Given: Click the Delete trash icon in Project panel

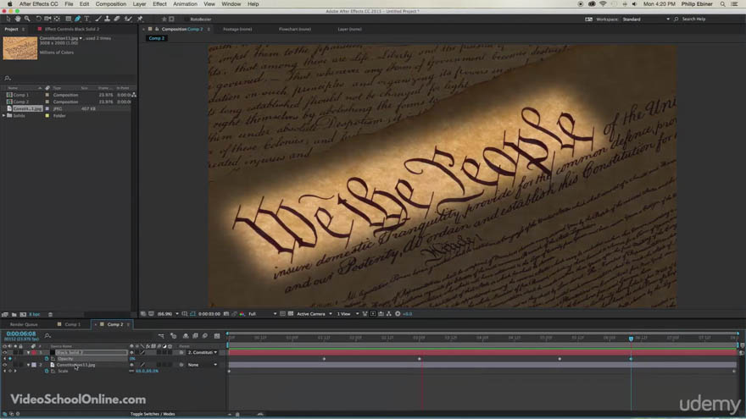Looking at the screenshot, I should (50, 315).
